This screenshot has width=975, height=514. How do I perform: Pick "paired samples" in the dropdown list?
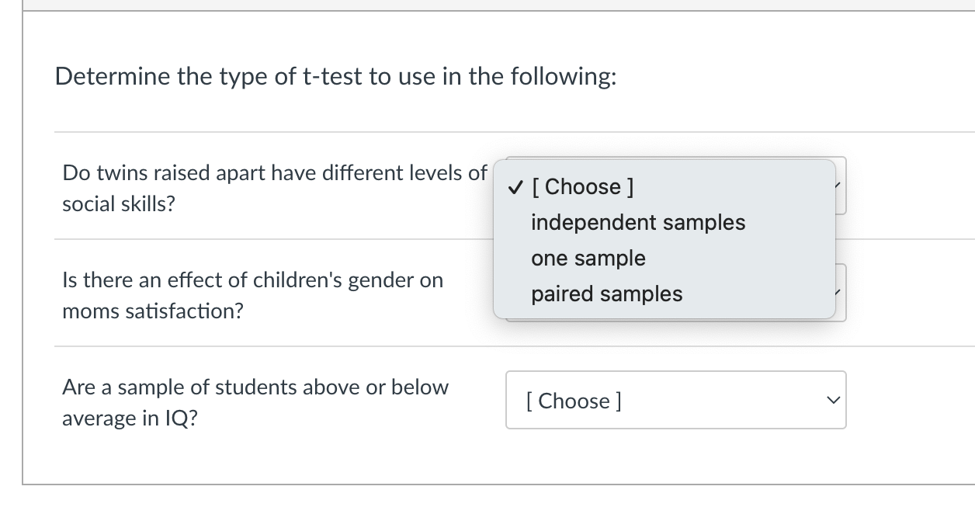[x=606, y=294]
